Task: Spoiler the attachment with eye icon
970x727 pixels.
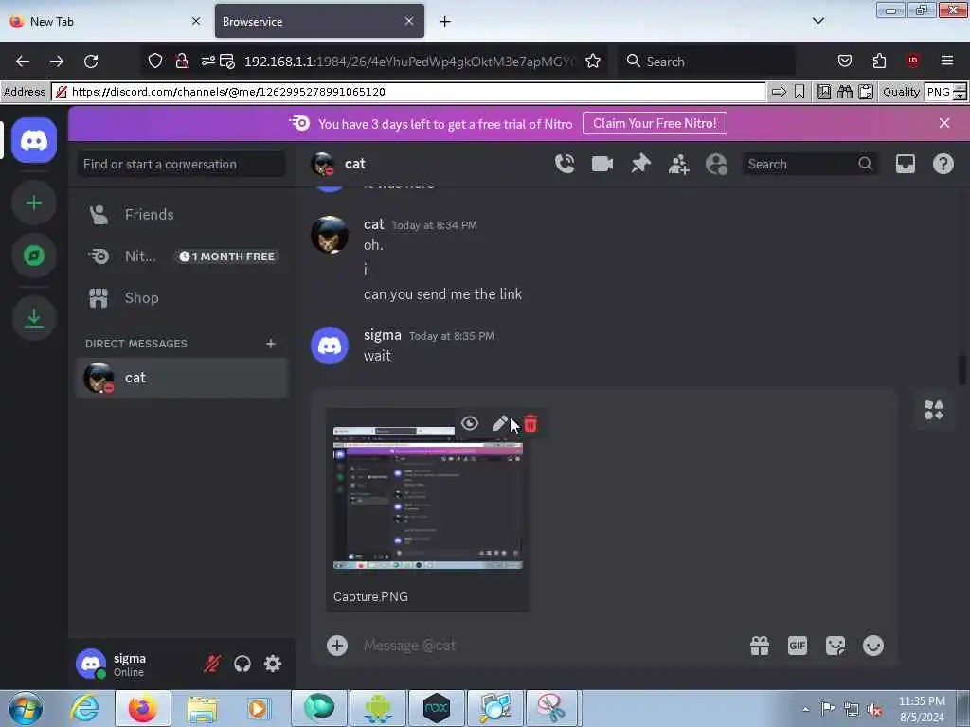Action: click(x=470, y=423)
